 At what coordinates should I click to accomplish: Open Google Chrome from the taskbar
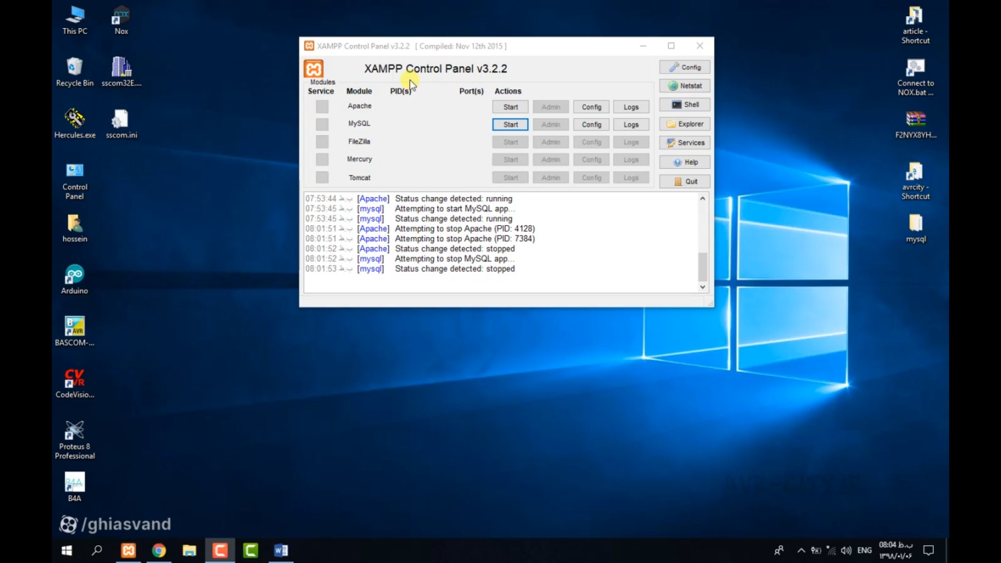point(159,550)
